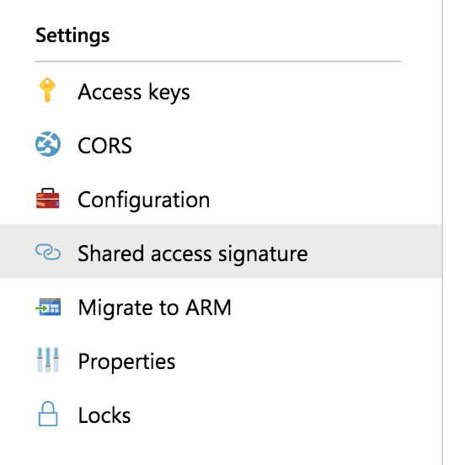Click the blue CORS globe icon
This screenshot has width=460, height=465.
click(x=48, y=144)
